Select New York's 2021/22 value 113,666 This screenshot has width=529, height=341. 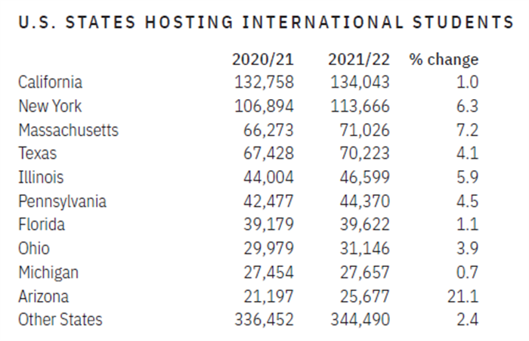click(x=360, y=107)
